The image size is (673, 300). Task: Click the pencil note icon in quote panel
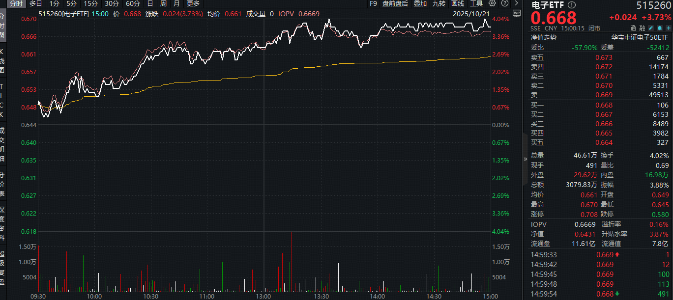click(x=650, y=28)
